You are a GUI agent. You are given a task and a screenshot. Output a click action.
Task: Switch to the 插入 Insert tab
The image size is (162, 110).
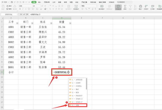40,2
